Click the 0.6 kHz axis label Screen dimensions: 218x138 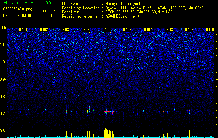[2, 131]
